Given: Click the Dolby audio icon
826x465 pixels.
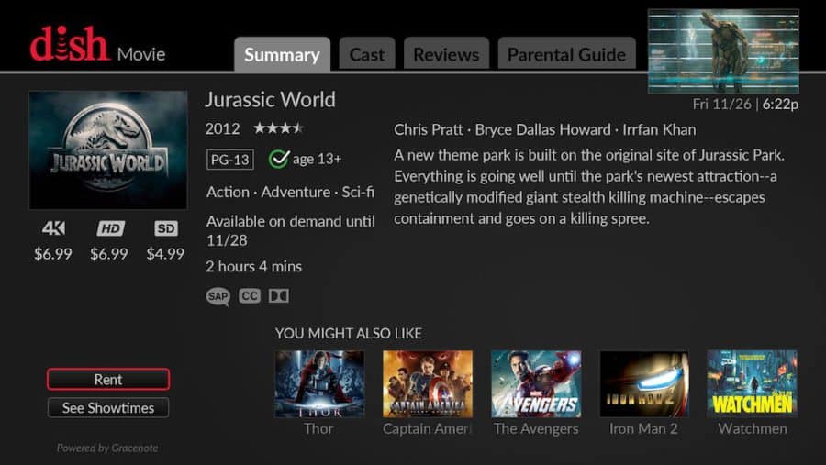Looking at the screenshot, I should click(277, 296).
